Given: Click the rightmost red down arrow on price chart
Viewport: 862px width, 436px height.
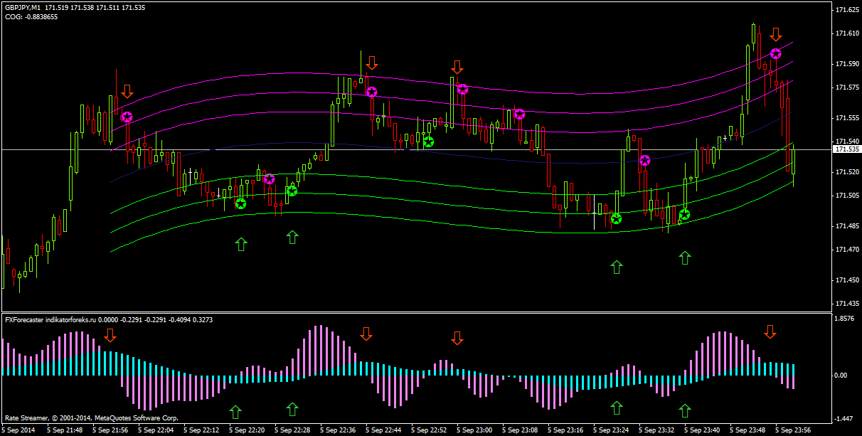Looking at the screenshot, I should click(775, 33).
